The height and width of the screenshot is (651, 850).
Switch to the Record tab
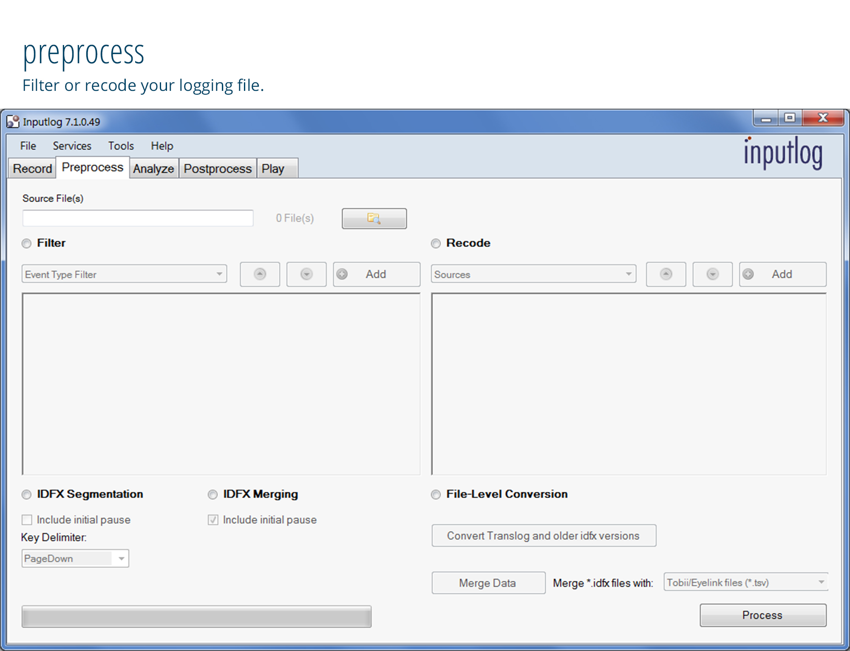32,169
